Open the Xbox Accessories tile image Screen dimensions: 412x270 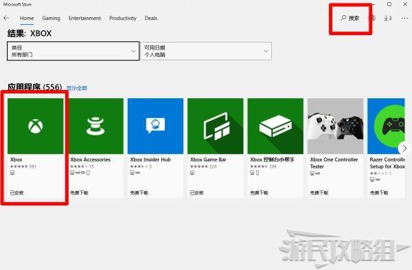[x=95, y=126]
